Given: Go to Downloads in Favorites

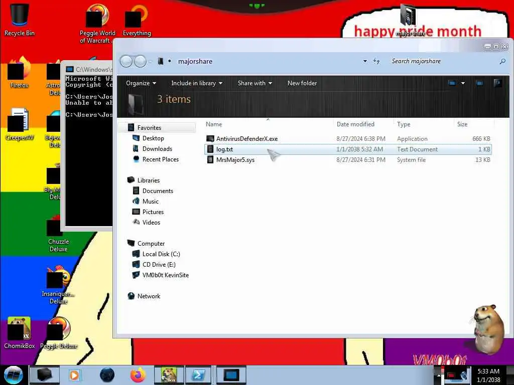Looking at the screenshot, I should click(x=157, y=148).
